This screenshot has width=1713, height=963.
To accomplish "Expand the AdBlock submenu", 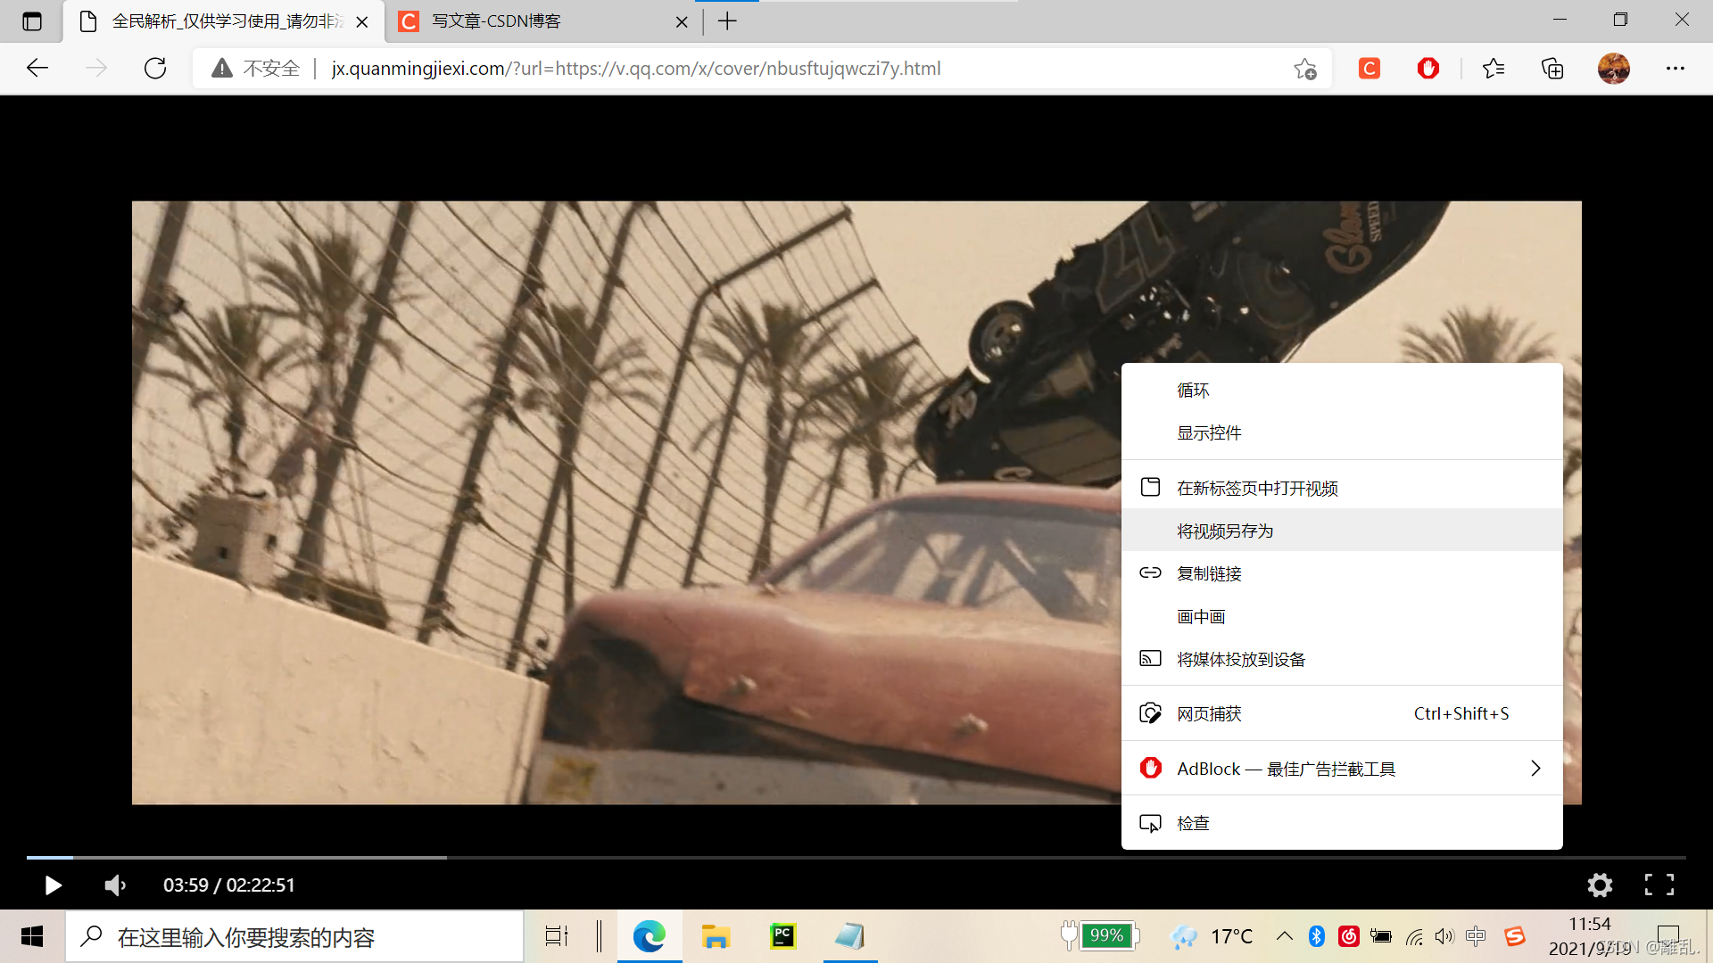I will (x=1342, y=769).
